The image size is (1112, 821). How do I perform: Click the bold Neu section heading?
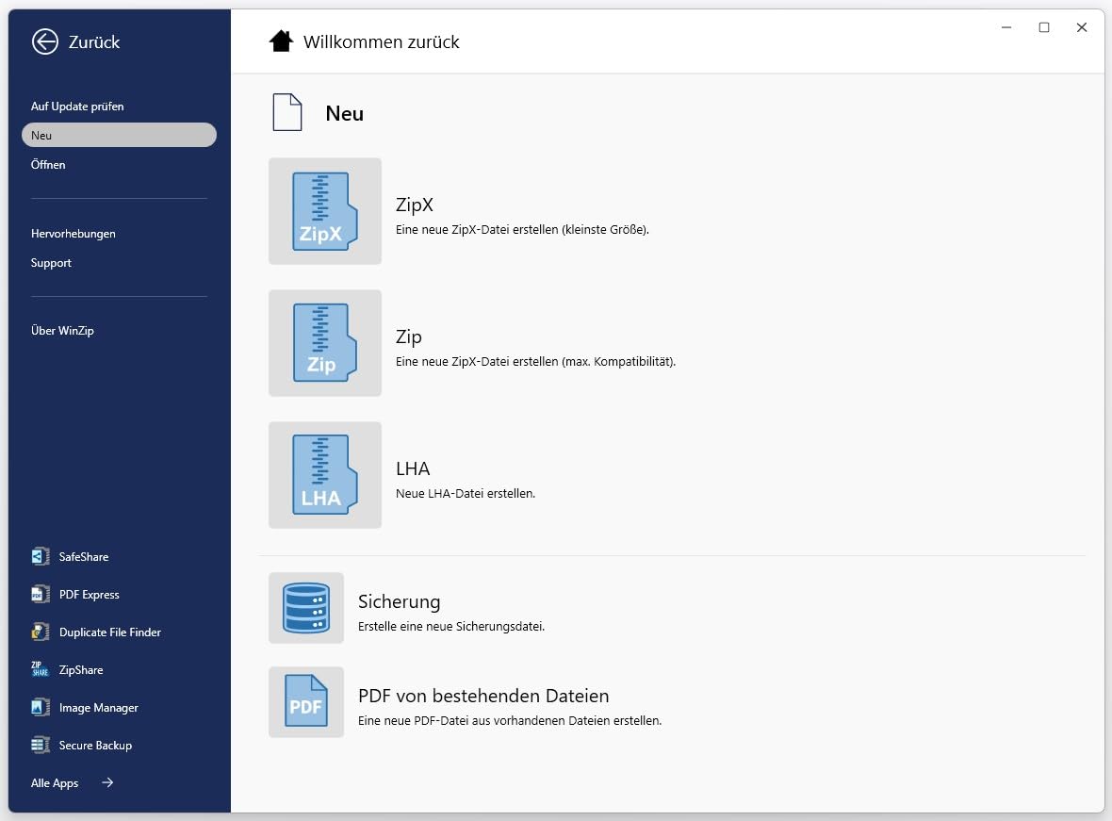[345, 113]
